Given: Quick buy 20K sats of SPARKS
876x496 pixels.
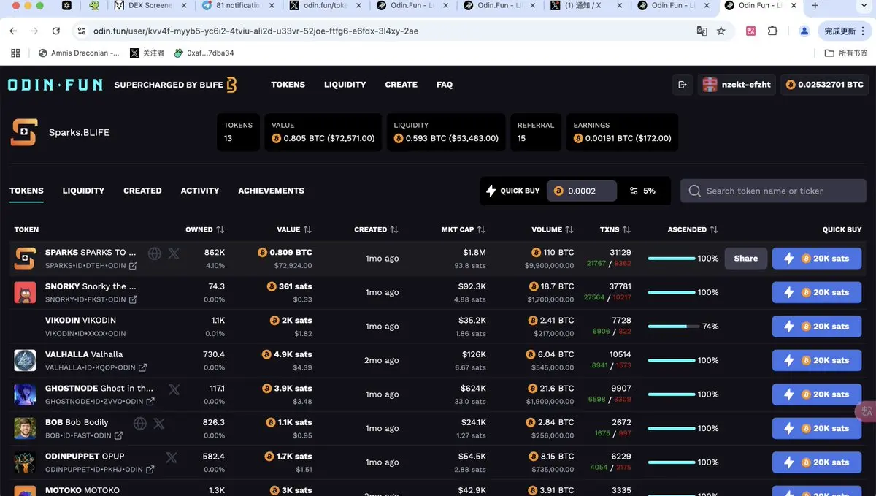Looking at the screenshot, I should click(x=817, y=258).
